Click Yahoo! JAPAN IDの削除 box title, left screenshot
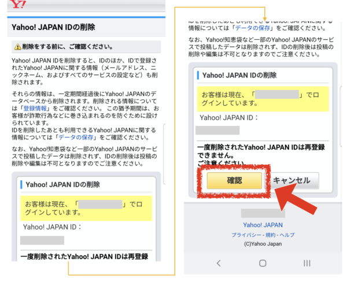The height and width of the screenshot is (281, 347). (x=62, y=184)
